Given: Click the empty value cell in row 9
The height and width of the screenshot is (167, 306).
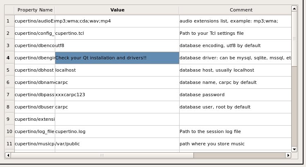Looking at the screenshot, I should click(x=117, y=119).
